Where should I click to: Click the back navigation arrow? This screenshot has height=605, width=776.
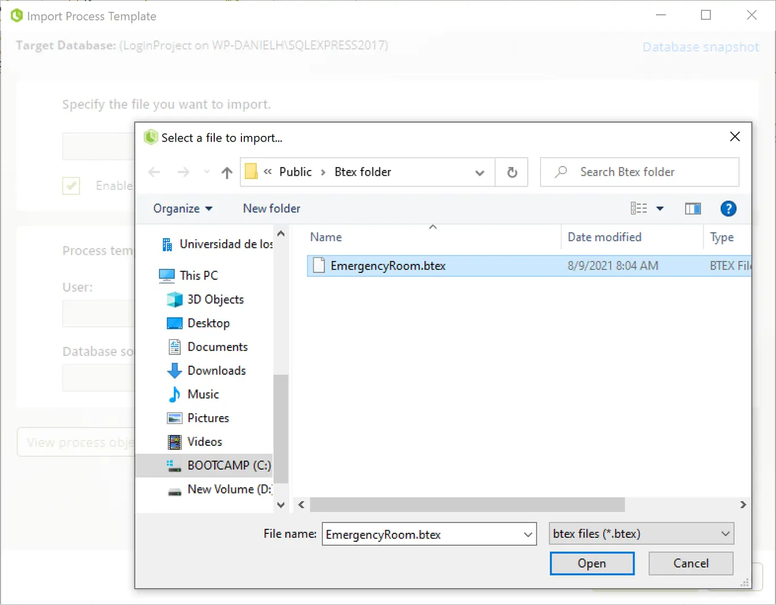click(x=154, y=172)
